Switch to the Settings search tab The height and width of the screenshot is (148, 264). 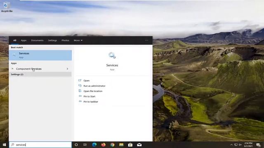point(52,40)
